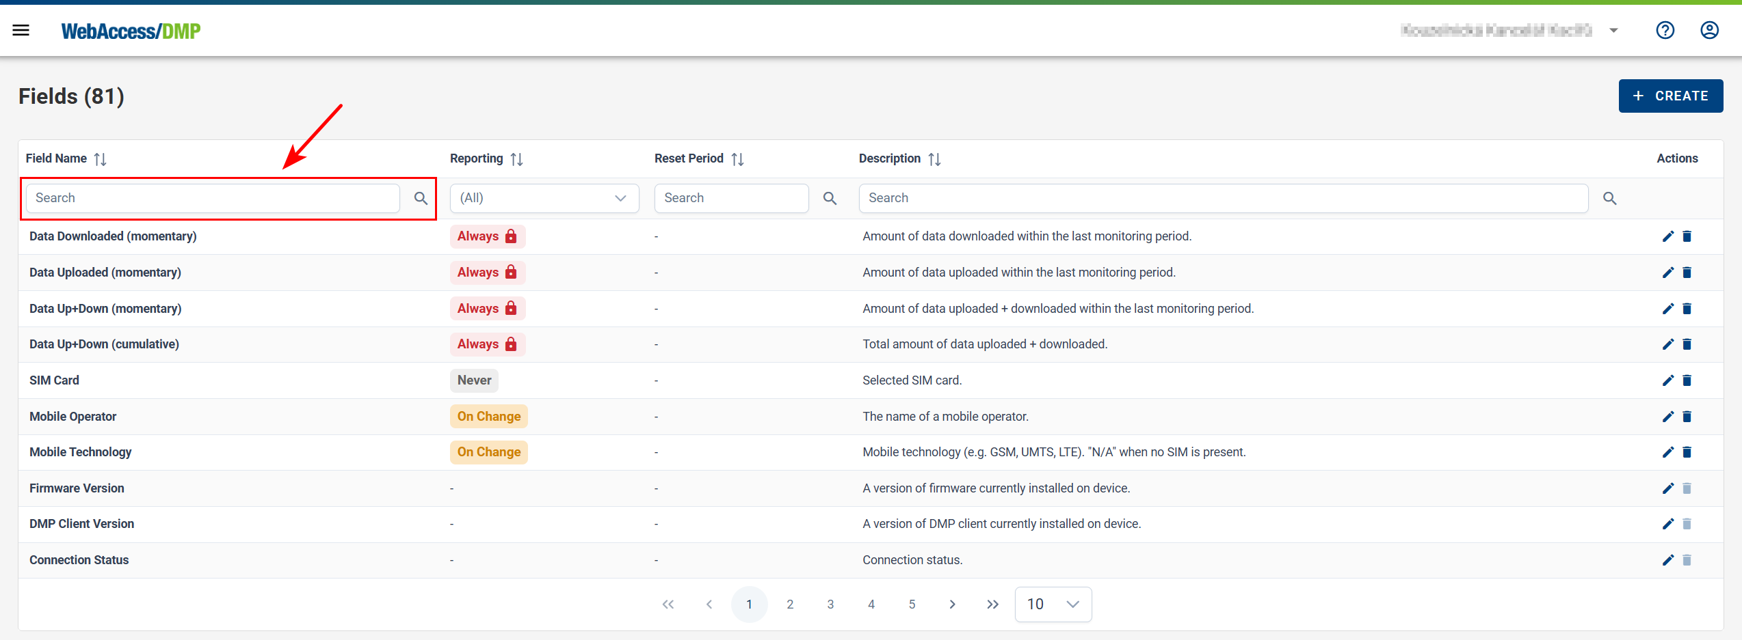Delete the Mobile Operator field
Screen dimensions: 1742x640
pos(1687,417)
